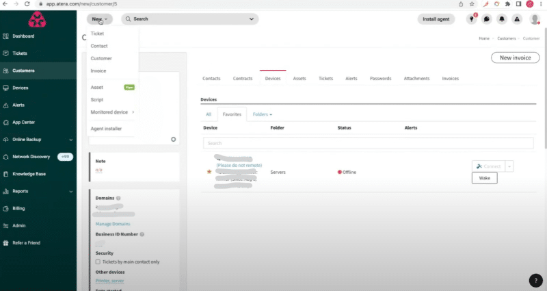This screenshot has height=291, width=547.
Task: Click the Atera logo in the sidebar
Action: [x=37, y=19]
